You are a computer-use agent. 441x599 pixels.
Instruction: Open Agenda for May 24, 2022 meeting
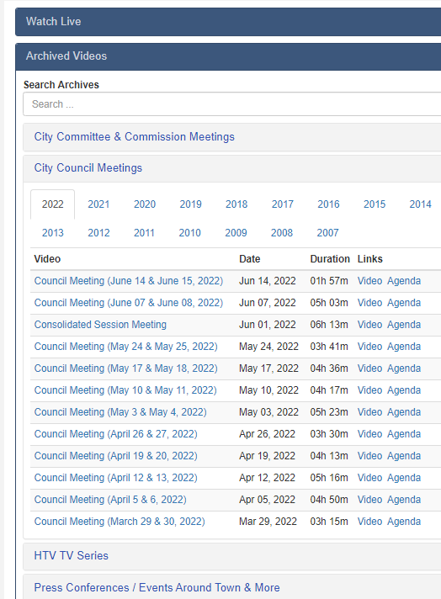click(404, 347)
